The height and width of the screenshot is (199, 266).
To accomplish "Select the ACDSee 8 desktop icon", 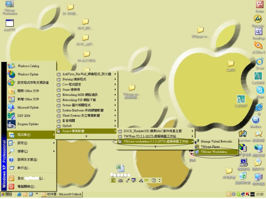I will [x=258, y=47].
